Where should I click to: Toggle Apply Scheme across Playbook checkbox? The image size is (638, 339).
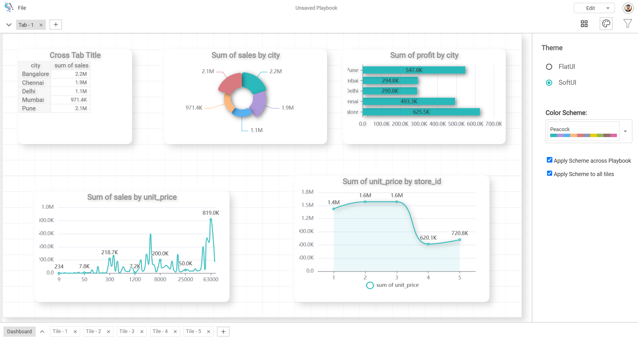click(550, 160)
